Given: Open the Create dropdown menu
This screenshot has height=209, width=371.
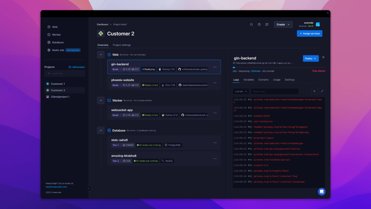Looking at the screenshot, I should pos(283,24).
